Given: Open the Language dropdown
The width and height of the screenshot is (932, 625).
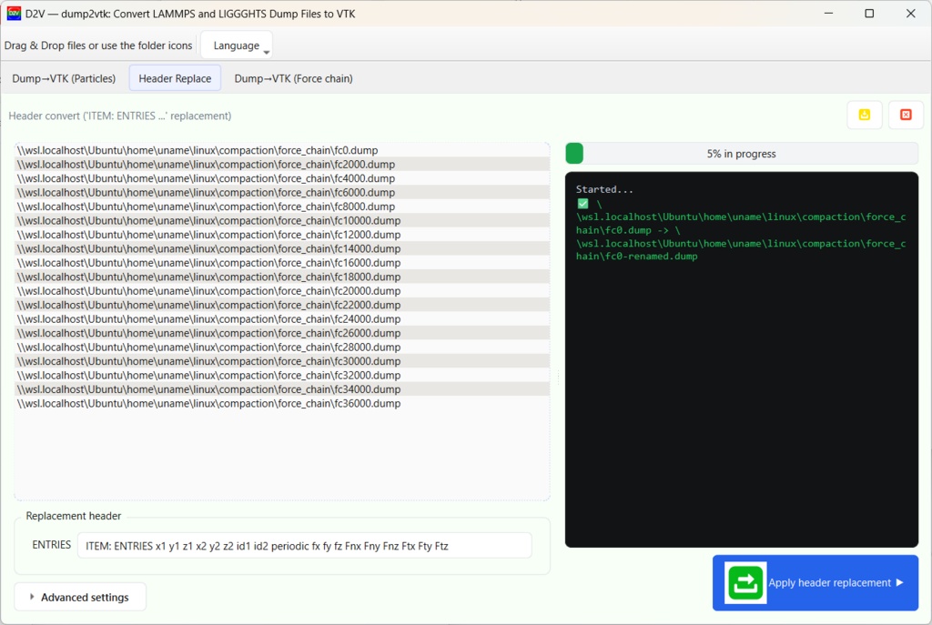Looking at the screenshot, I should pos(235,45).
